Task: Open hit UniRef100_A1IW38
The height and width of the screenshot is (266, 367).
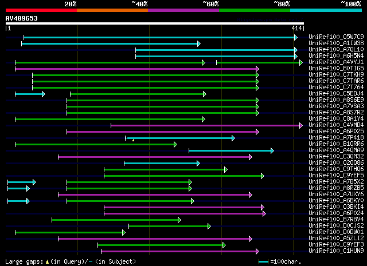Action: click(336, 43)
